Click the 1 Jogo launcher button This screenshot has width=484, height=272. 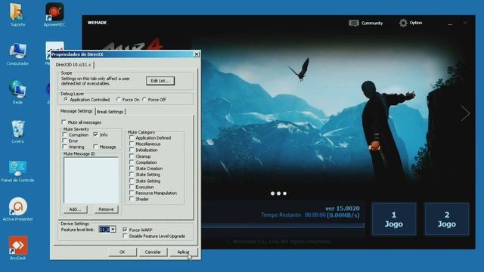point(394,219)
